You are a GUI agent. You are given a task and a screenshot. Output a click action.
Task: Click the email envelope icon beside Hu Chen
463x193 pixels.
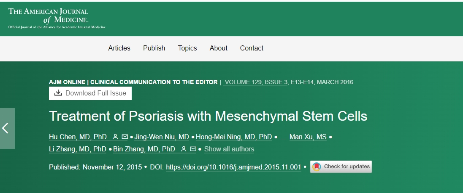coord(125,137)
